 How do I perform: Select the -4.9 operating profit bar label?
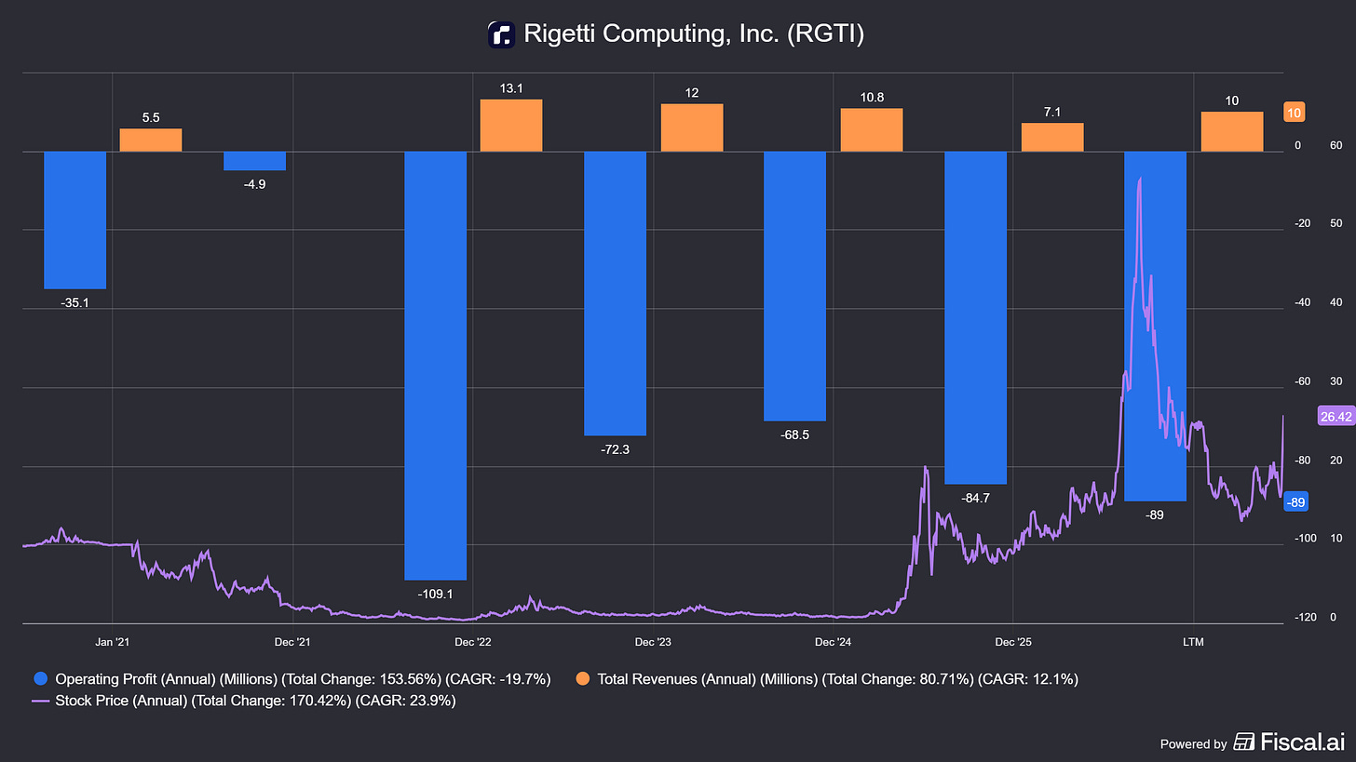tap(254, 184)
